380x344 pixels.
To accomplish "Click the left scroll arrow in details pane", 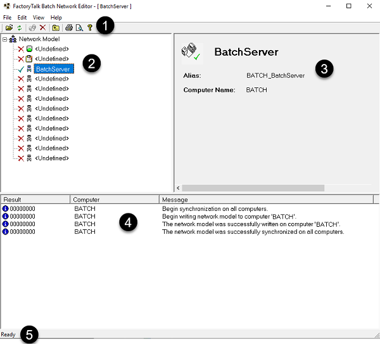I will (x=178, y=188).
